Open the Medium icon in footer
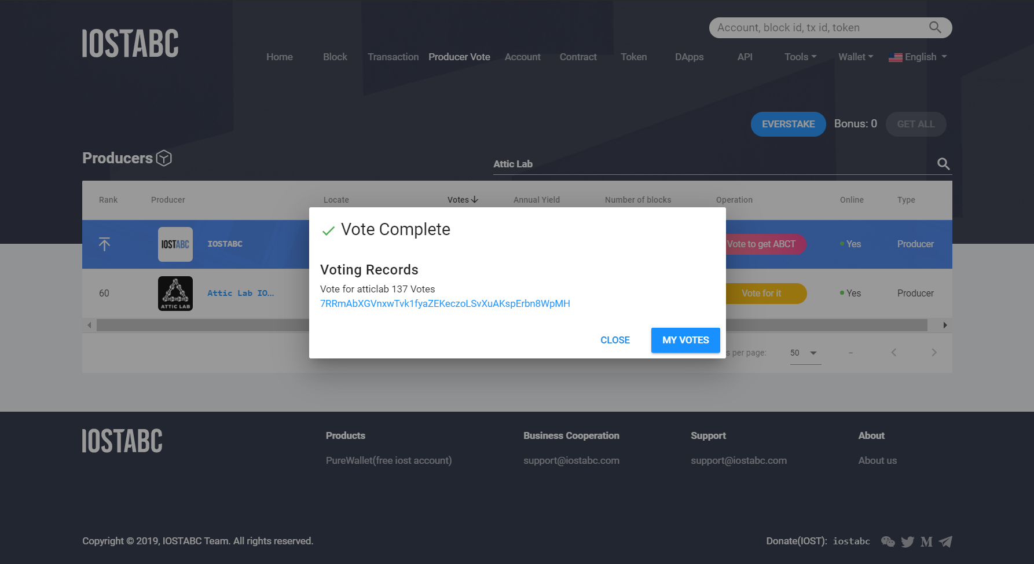This screenshot has height=564, width=1034. coord(926,541)
